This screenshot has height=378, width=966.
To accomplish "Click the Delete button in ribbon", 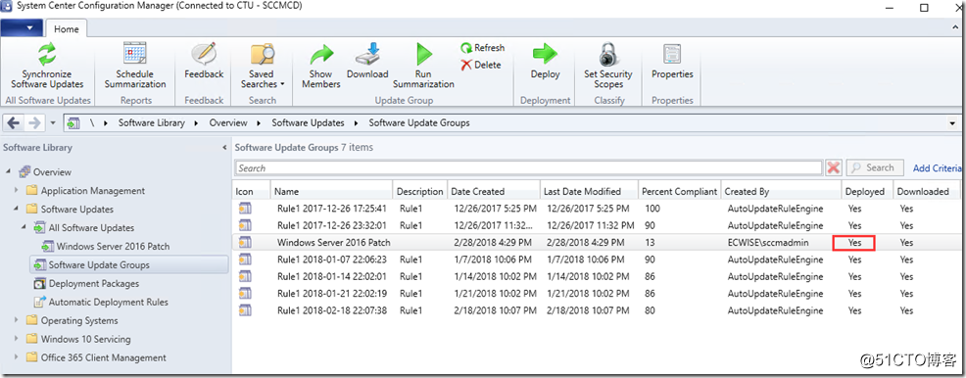I will [481, 65].
